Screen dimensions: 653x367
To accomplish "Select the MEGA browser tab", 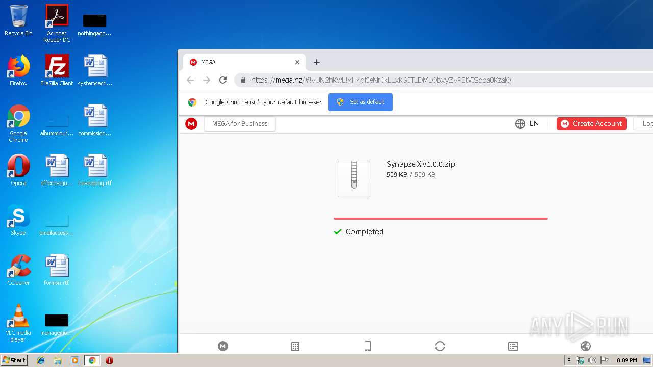I will click(244, 62).
